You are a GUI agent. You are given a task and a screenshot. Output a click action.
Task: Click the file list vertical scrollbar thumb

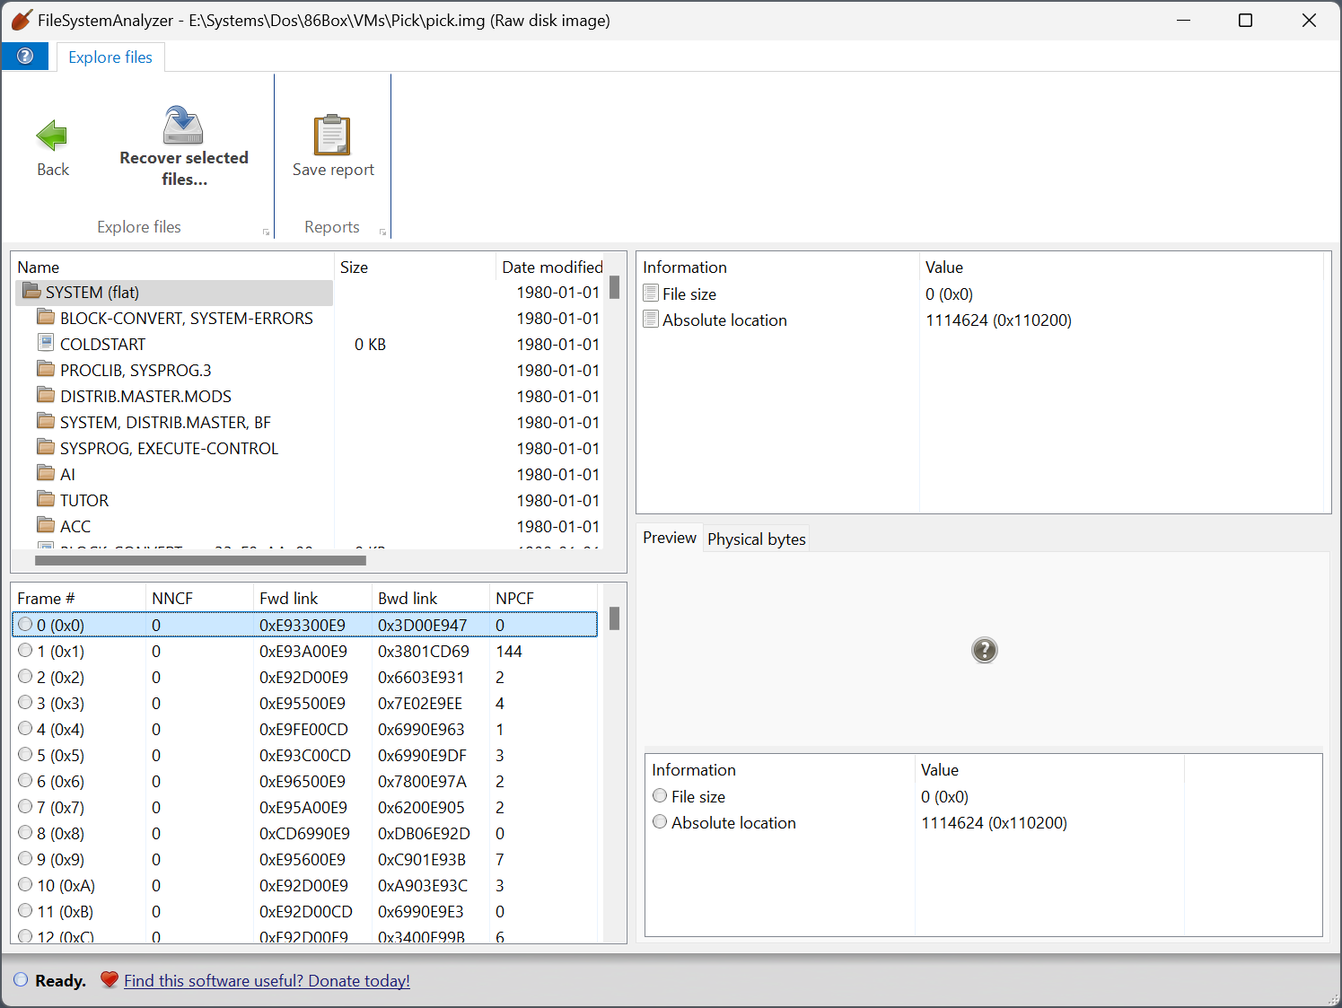(x=614, y=287)
